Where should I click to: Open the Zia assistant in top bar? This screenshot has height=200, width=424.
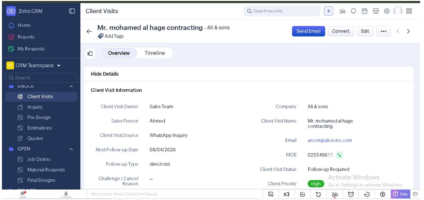(343, 11)
